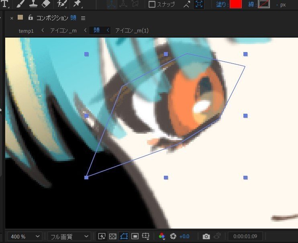This screenshot has height=243, width=298.
Task: Select the Eraser tool
Action: (46, 4)
